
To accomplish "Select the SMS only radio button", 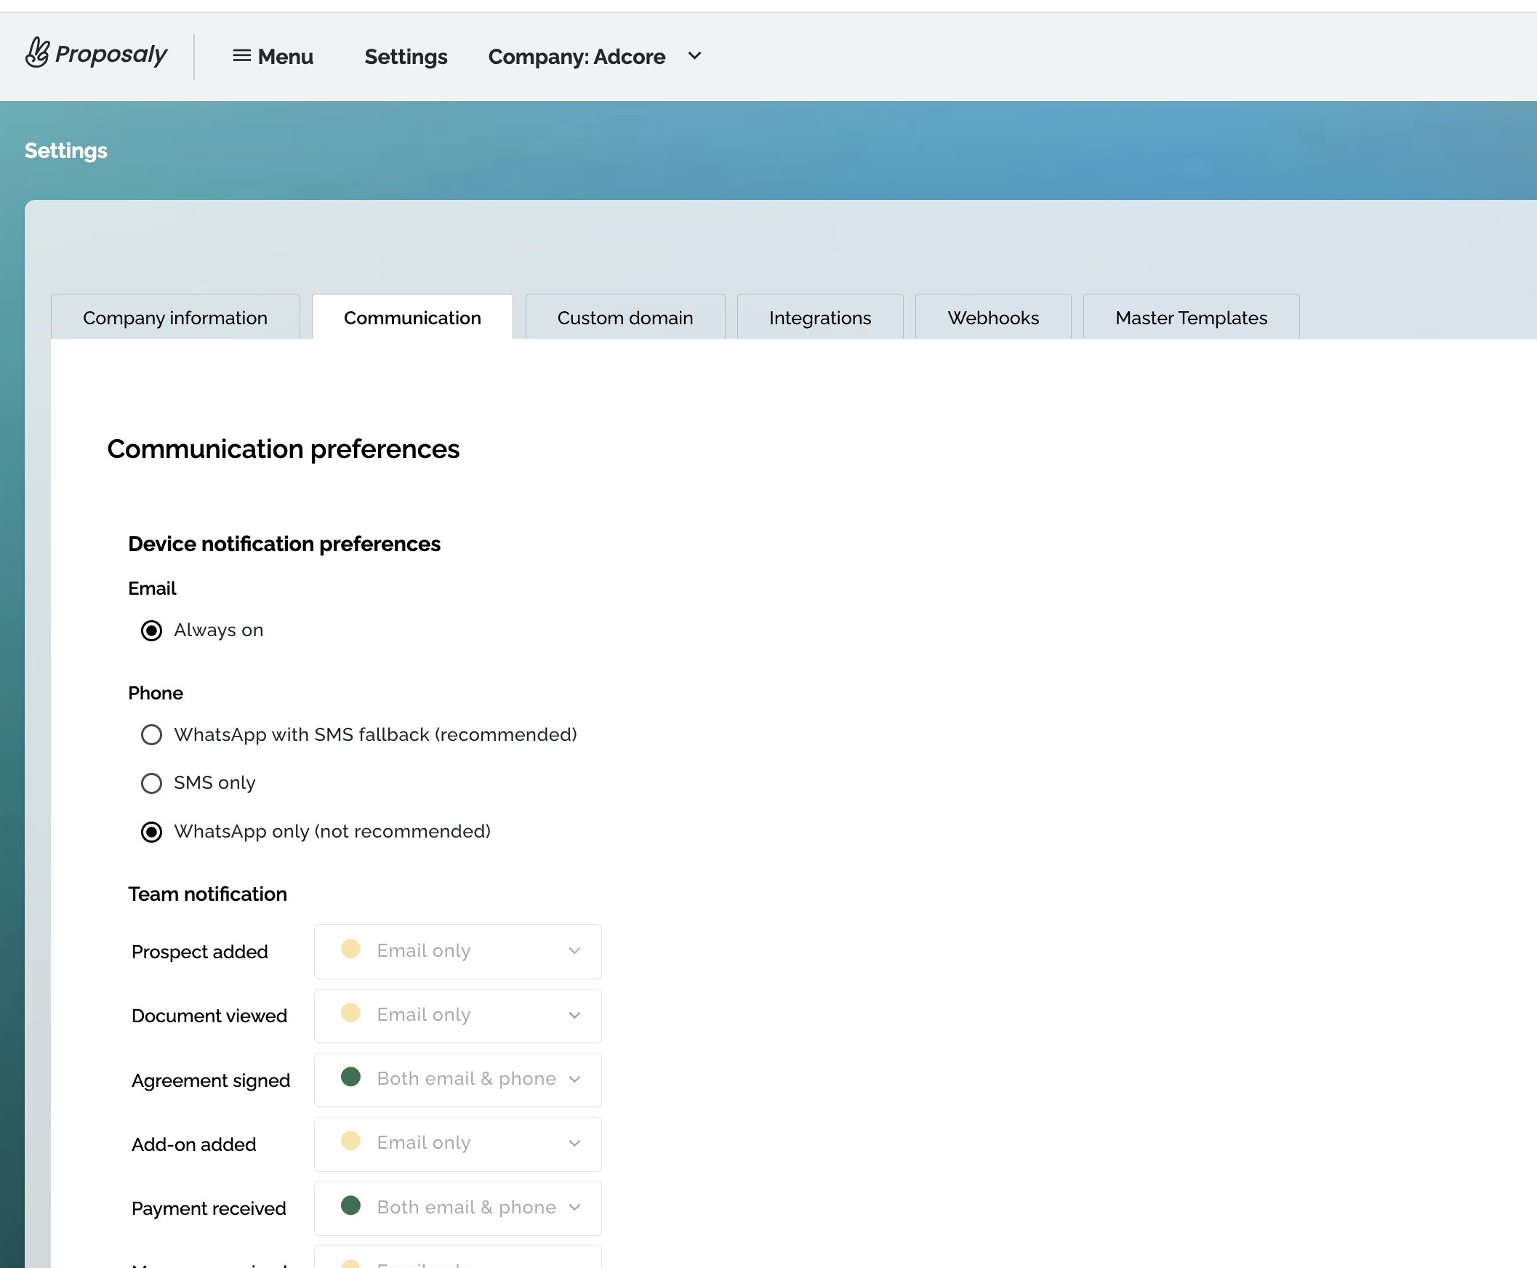I will (x=151, y=783).
